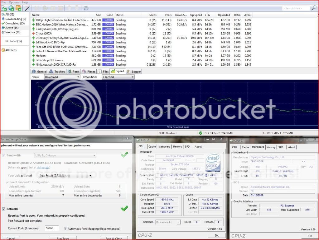Click OK in the left CPU-Z processor window
The image size is (319, 240).
[217, 236]
